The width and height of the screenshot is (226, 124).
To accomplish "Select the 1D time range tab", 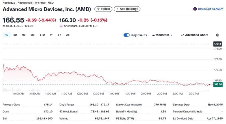I will click(7, 35).
